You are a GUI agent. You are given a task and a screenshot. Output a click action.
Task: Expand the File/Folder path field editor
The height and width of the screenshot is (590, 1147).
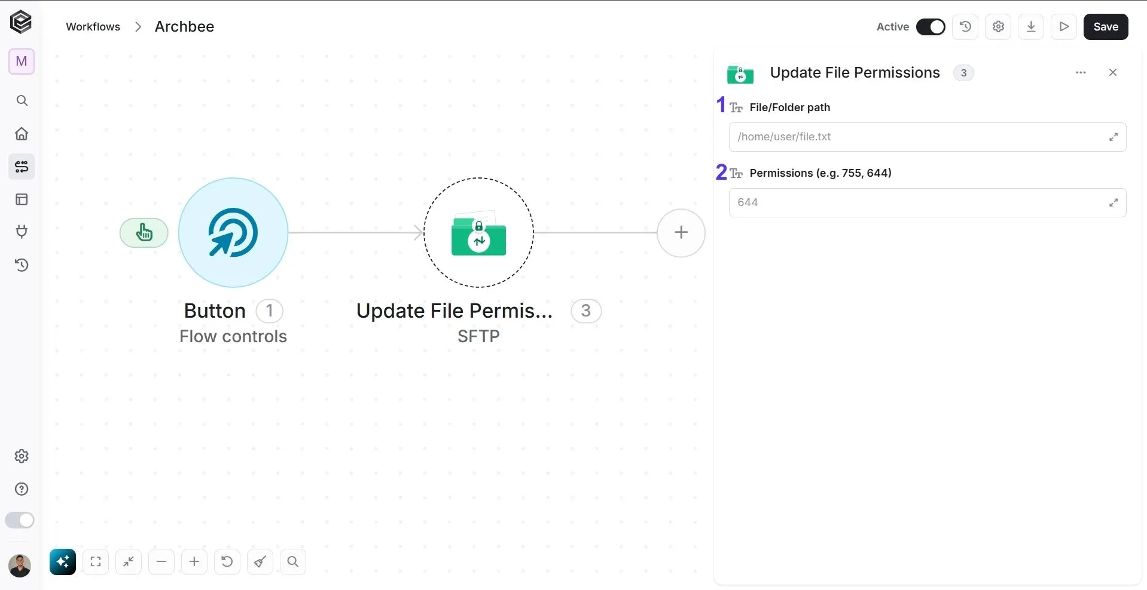click(1114, 137)
